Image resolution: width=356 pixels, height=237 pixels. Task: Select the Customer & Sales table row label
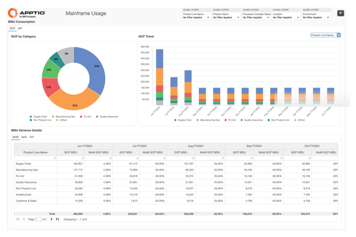pos(26,201)
